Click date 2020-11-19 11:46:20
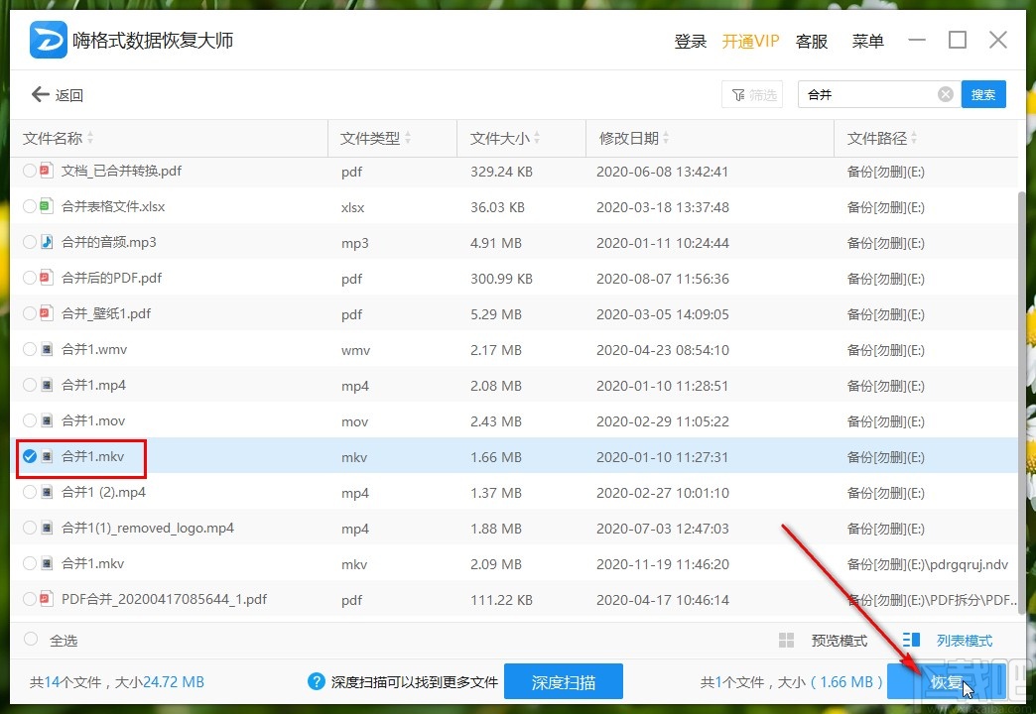 coord(663,563)
